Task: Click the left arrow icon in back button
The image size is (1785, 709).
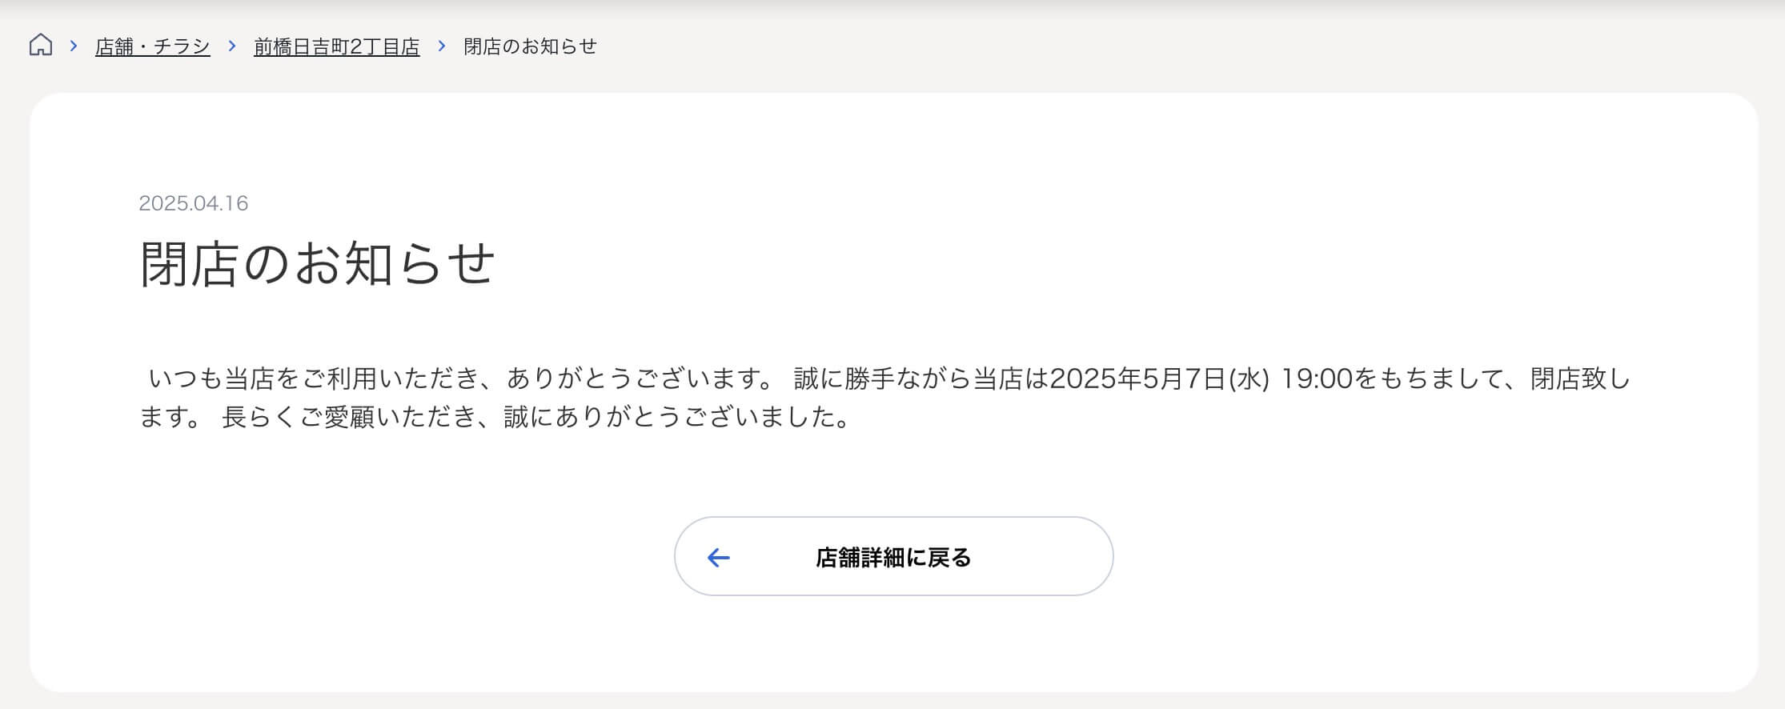Action: pyautogui.click(x=719, y=558)
